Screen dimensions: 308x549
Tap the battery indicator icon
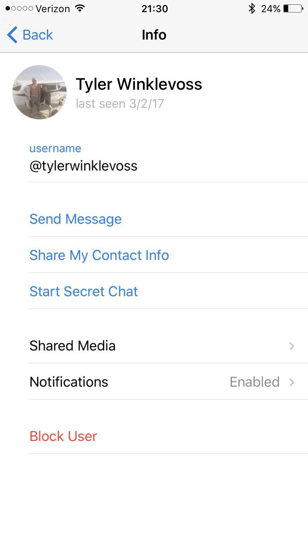pyautogui.click(x=293, y=9)
